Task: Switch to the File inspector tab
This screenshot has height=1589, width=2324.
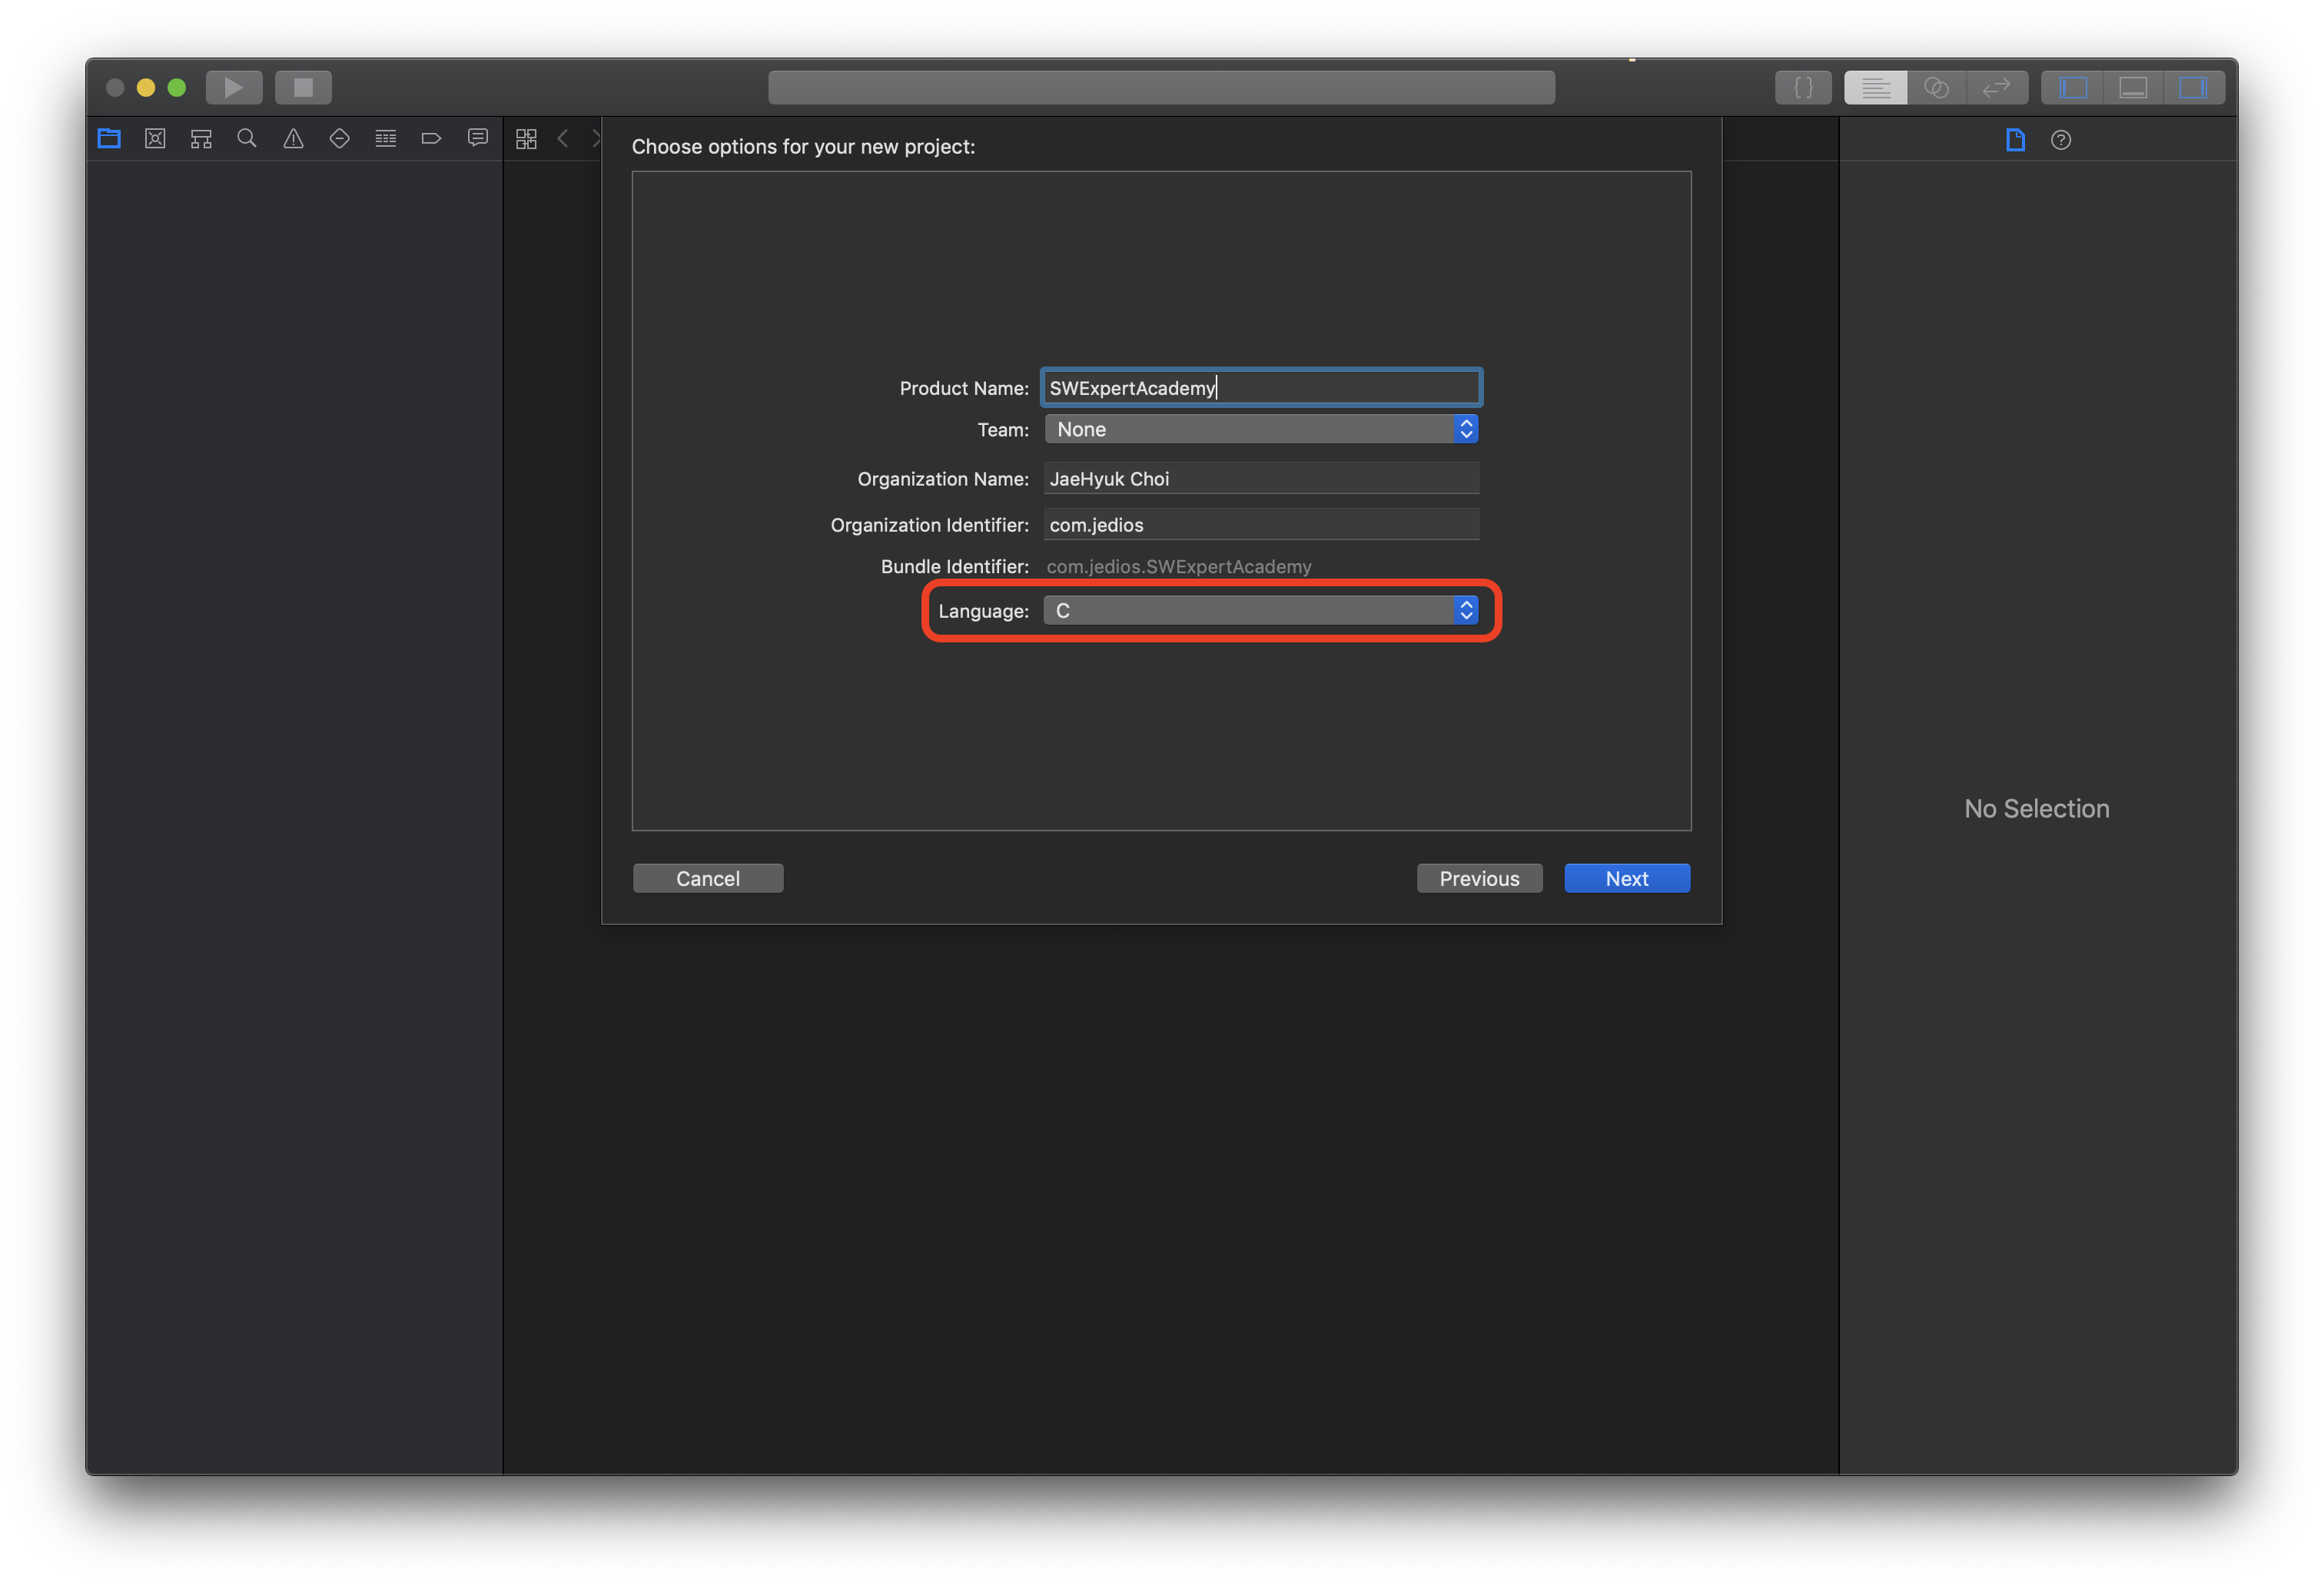Action: click(2015, 140)
